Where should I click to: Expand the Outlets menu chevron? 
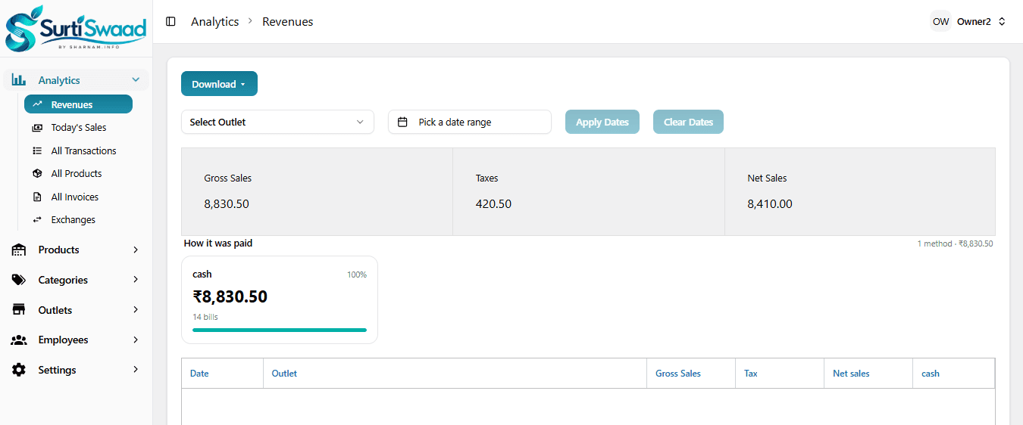(136, 310)
